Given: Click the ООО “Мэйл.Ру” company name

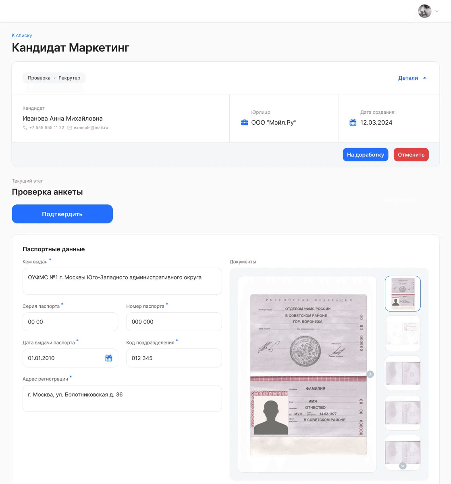Looking at the screenshot, I should pos(274,122).
